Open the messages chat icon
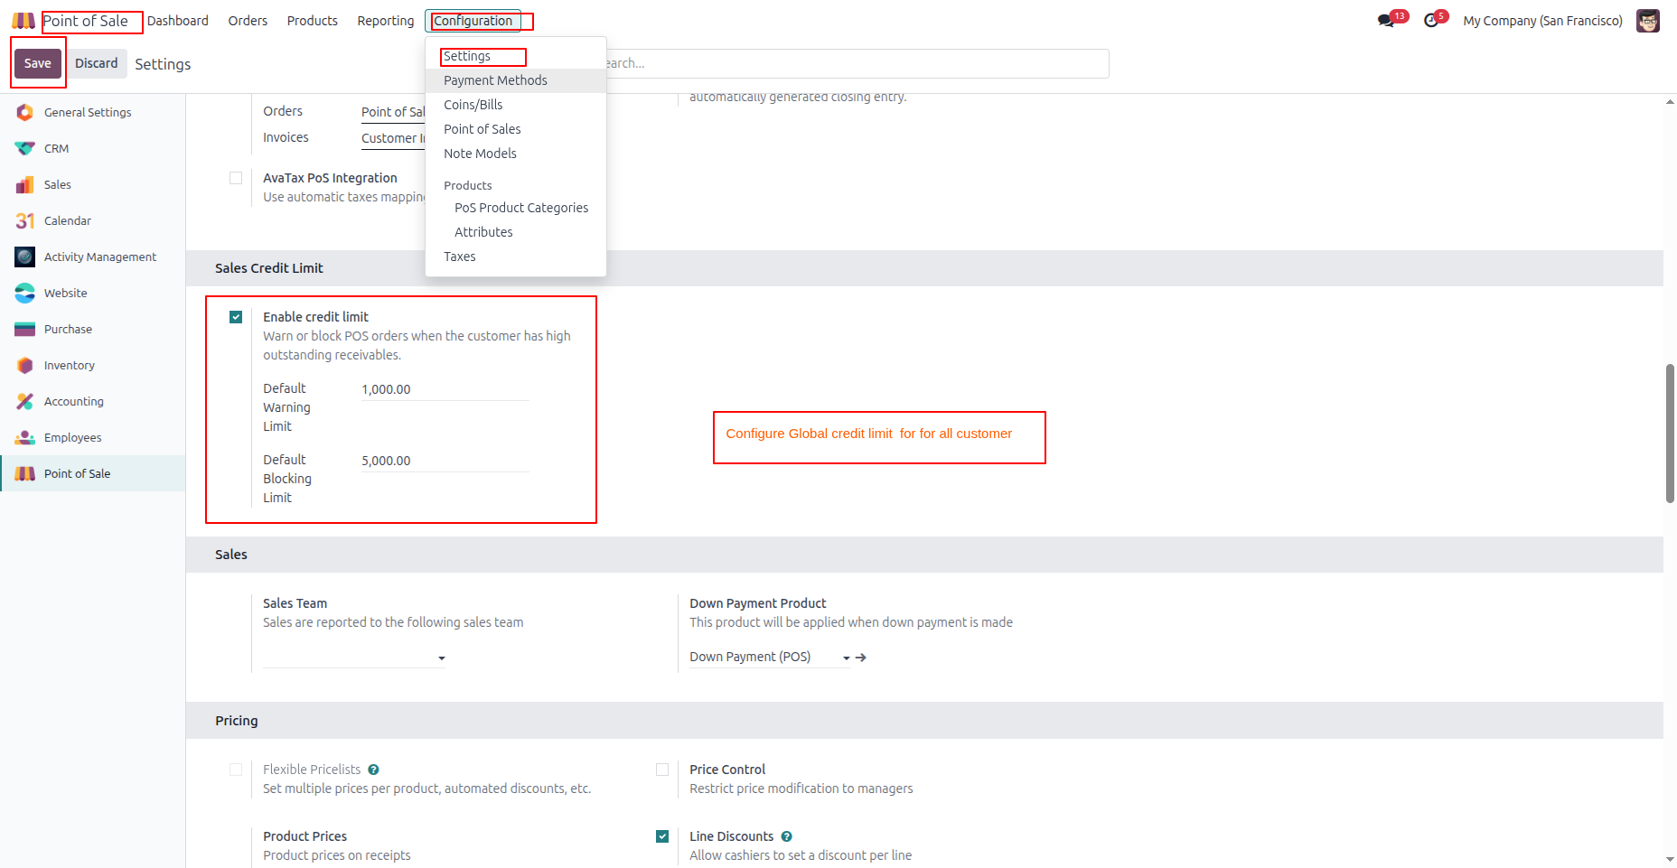This screenshot has height=868, width=1677. pos(1386,21)
